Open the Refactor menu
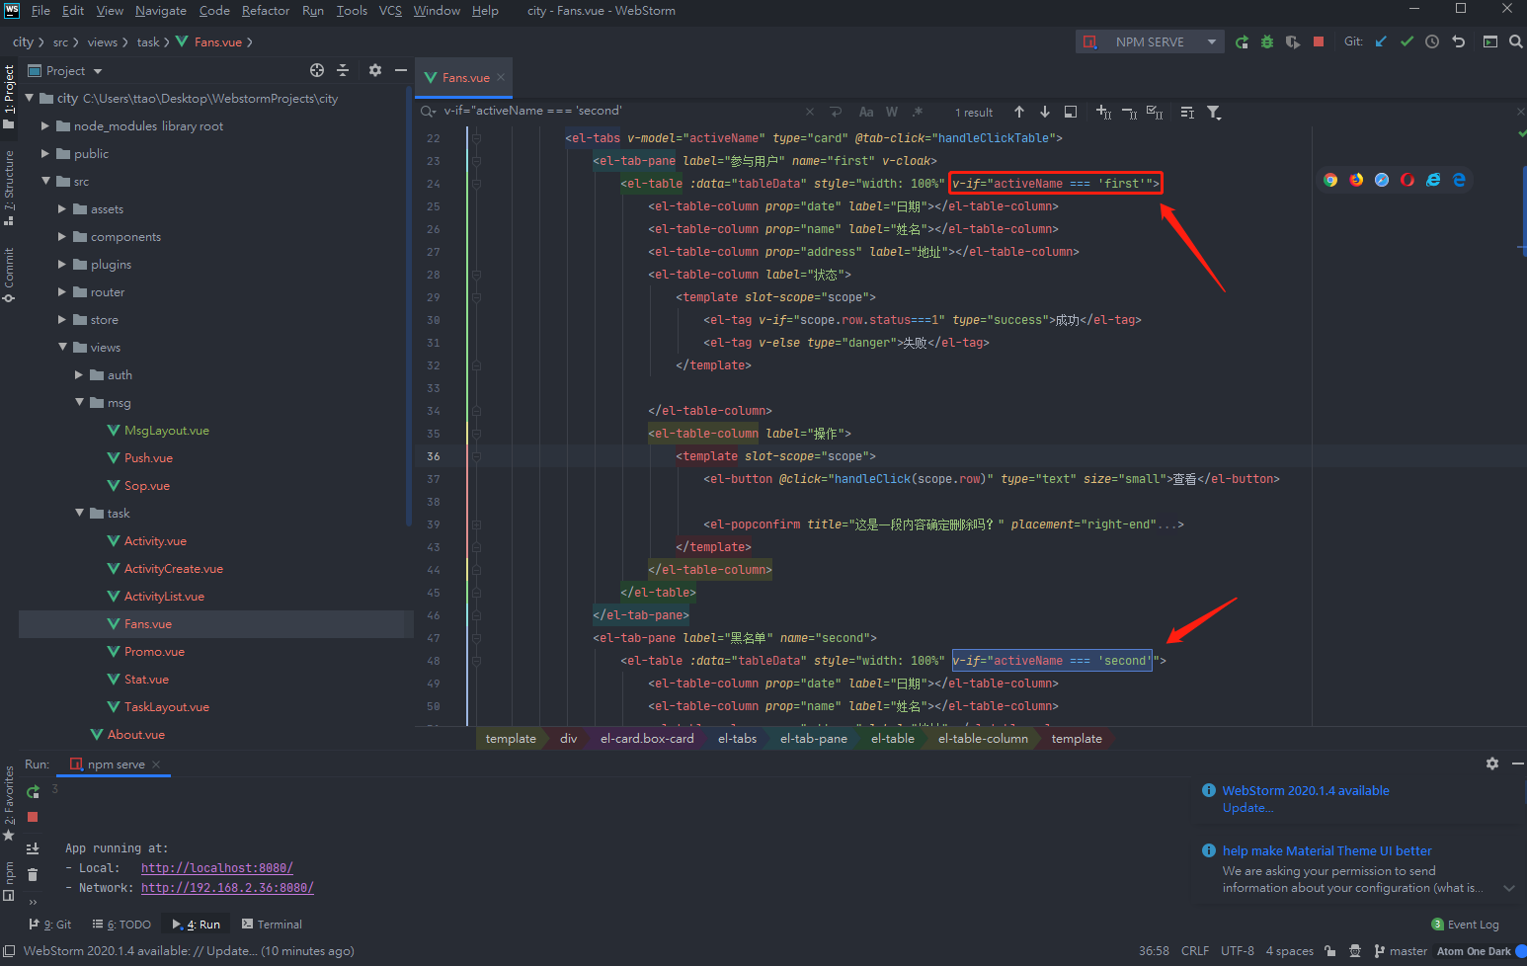 [x=265, y=11]
